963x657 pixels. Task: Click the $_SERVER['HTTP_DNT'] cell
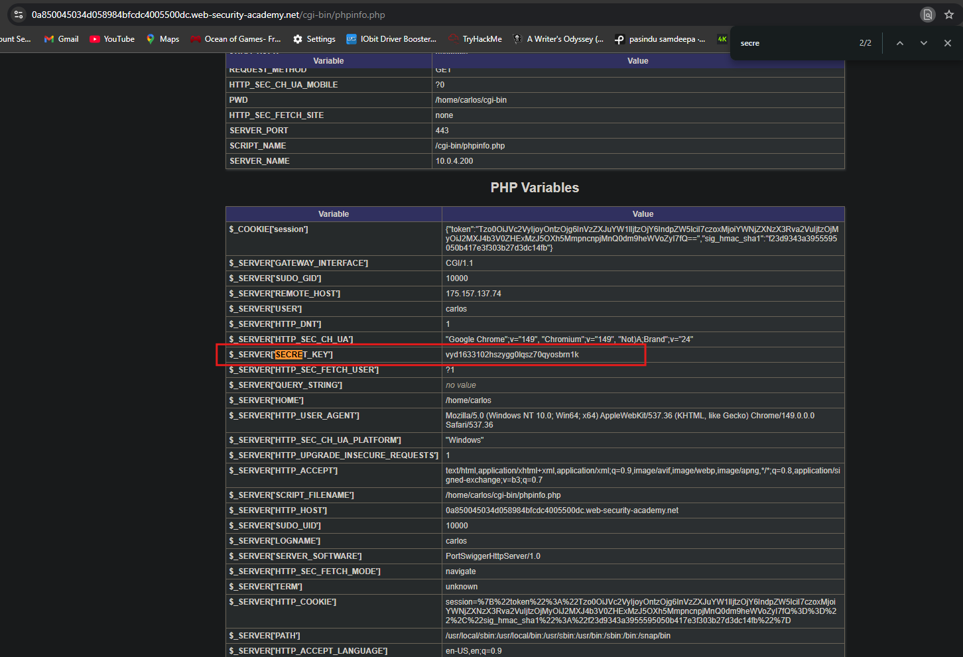click(334, 324)
